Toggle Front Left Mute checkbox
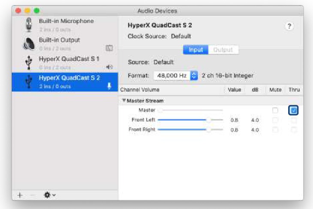 [275, 120]
